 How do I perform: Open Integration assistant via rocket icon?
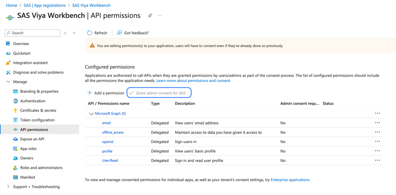(8, 63)
